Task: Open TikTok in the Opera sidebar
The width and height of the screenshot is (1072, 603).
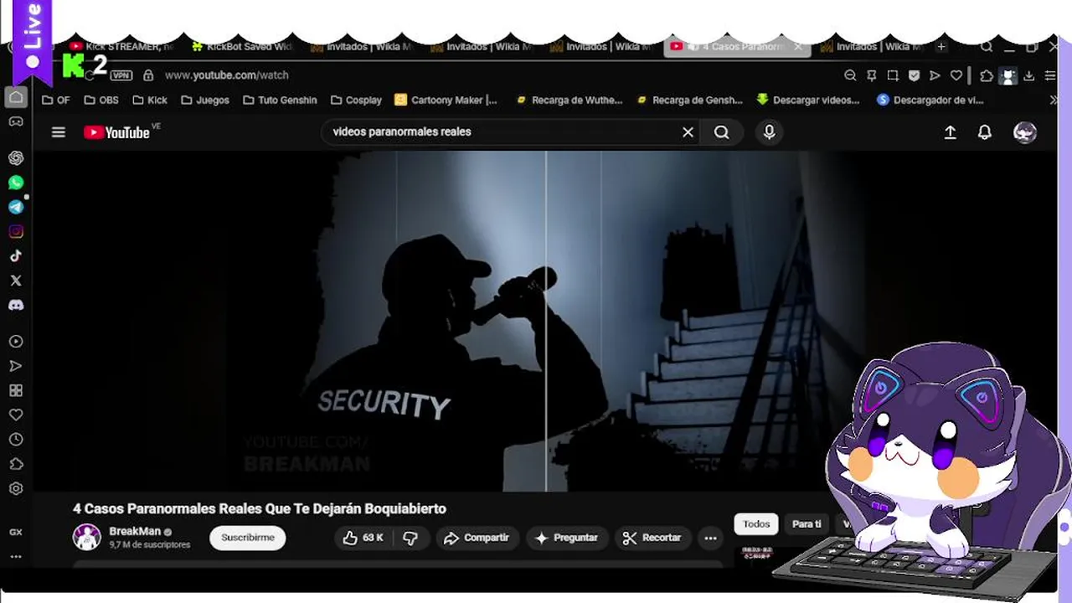Action: click(16, 256)
